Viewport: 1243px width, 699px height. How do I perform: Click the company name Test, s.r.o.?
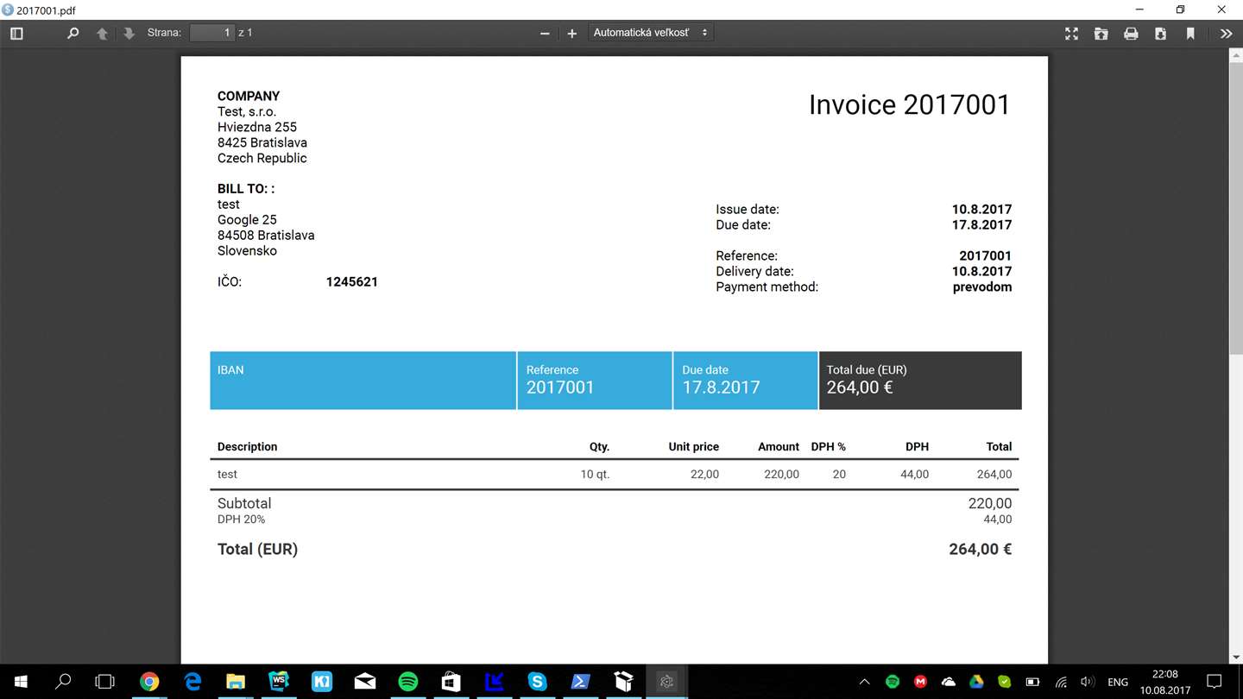point(247,111)
